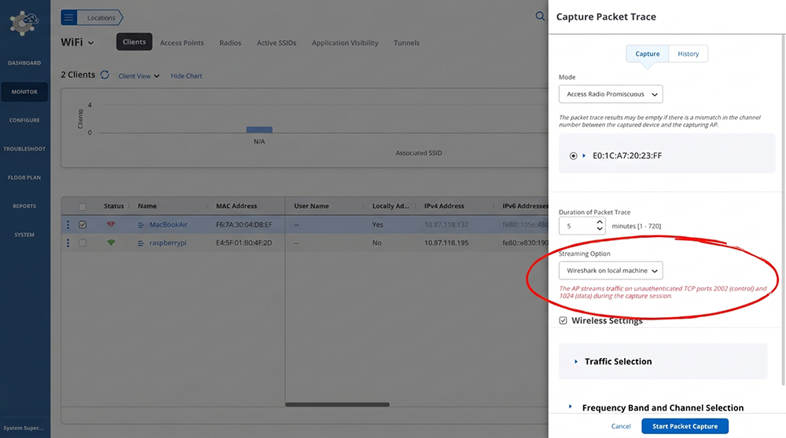Viewport: 786px width, 438px height.
Task: Click the Locations breadcrumb
Action: (101, 17)
